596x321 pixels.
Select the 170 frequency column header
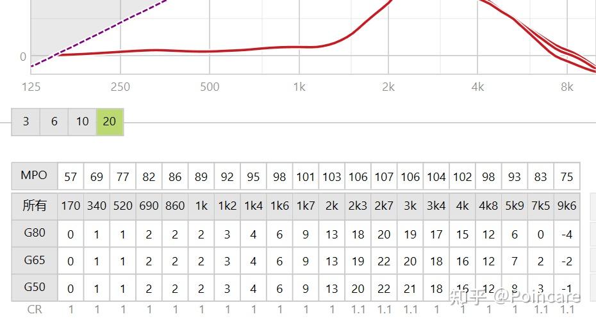[70, 206]
